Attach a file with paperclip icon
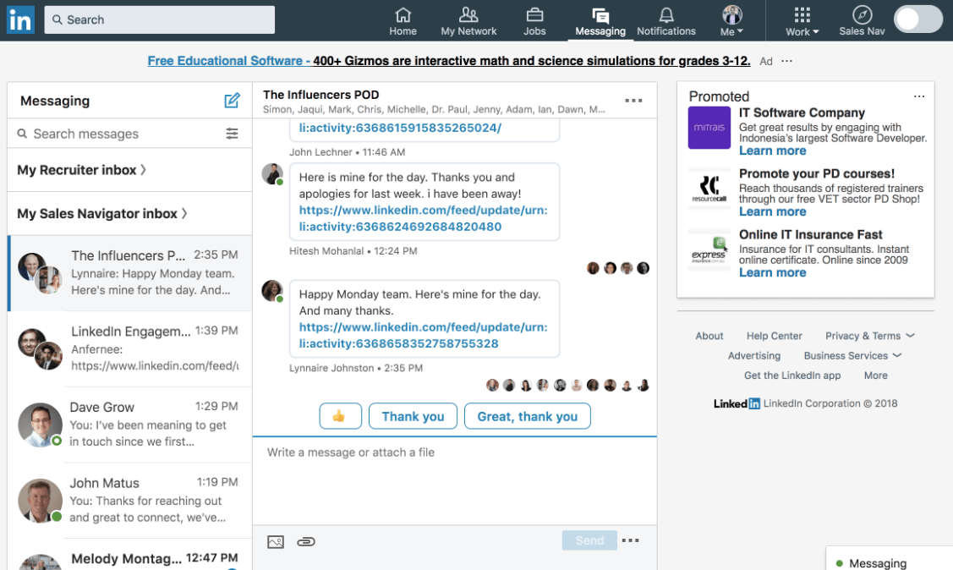953x570 pixels. 306,541
